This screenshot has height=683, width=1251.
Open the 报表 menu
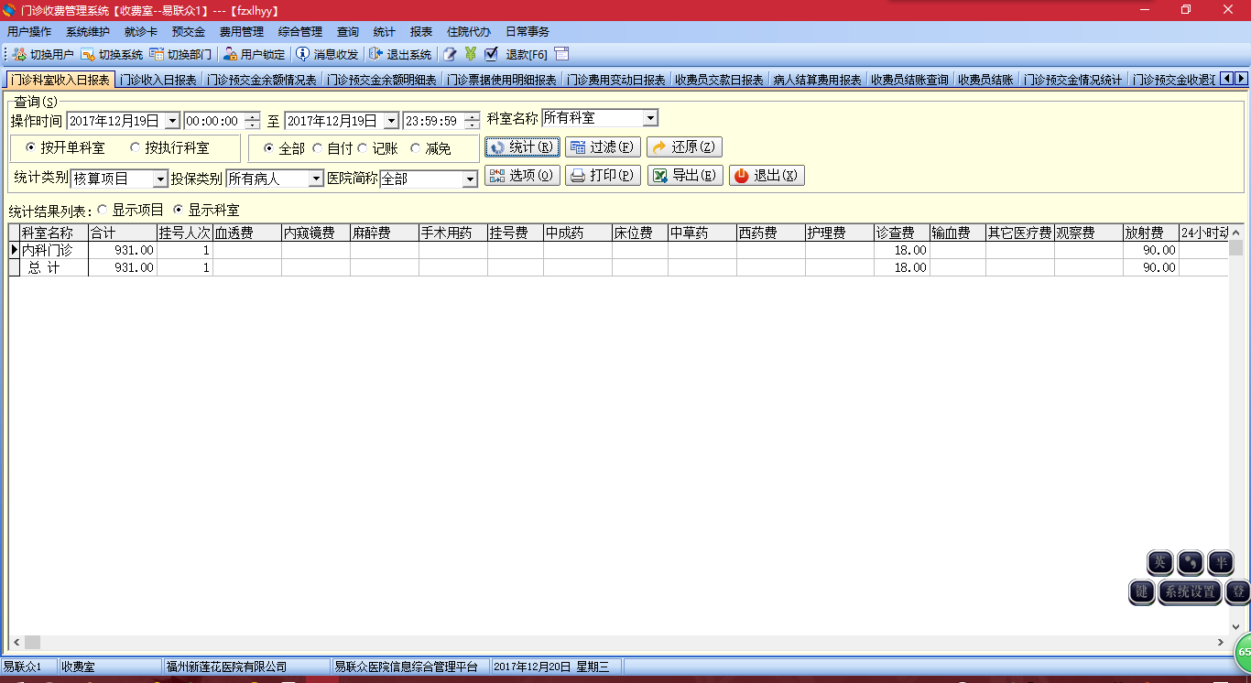coord(421,31)
